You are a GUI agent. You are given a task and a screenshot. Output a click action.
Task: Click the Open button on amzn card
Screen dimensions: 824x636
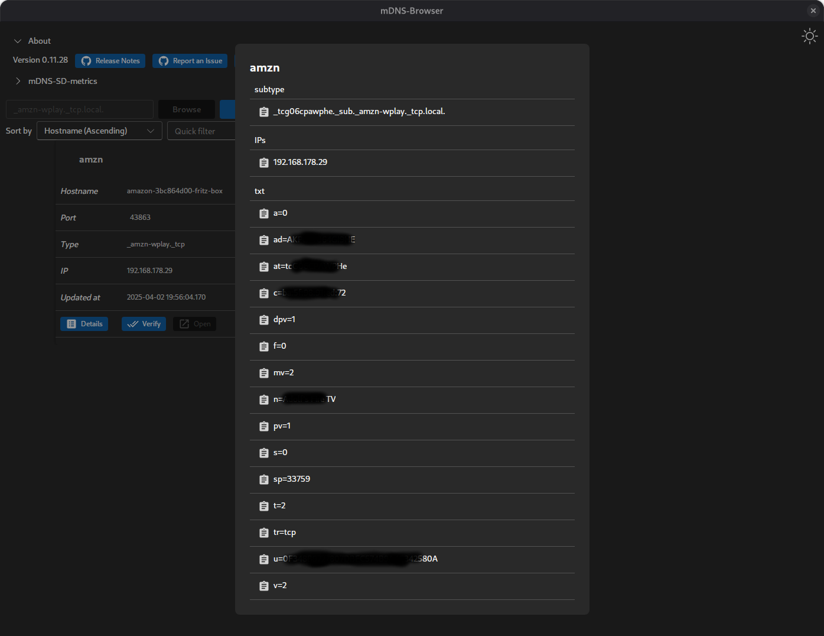click(195, 324)
